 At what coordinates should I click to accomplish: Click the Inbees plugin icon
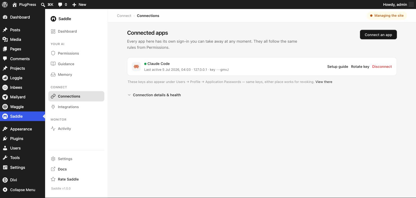point(5,87)
